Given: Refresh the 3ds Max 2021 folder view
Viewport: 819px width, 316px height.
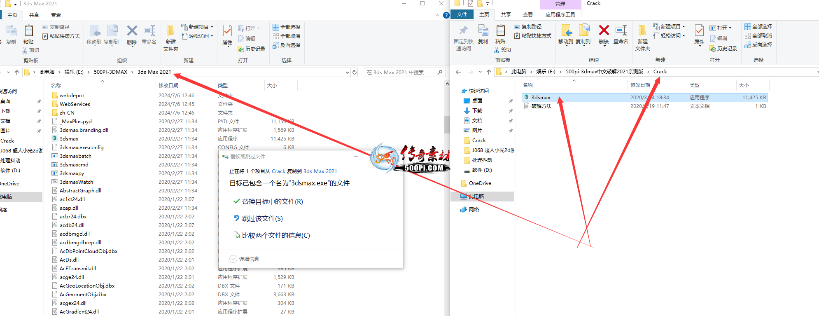Looking at the screenshot, I should tap(355, 72).
